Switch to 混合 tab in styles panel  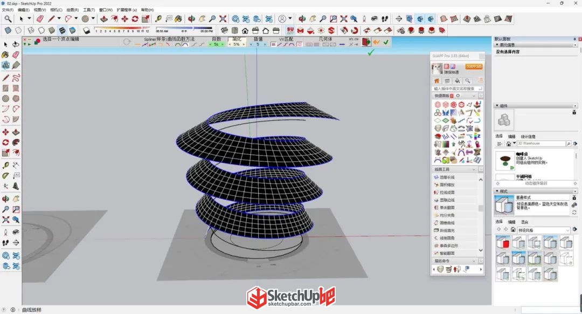click(x=524, y=222)
